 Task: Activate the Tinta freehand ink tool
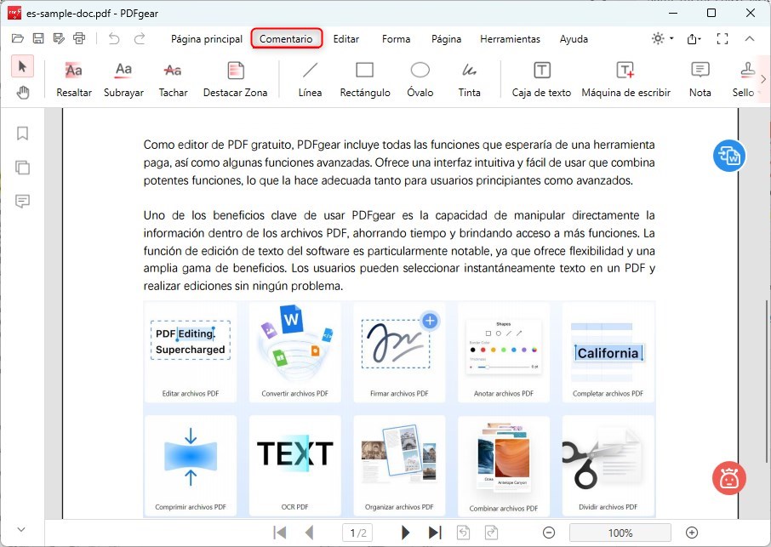click(x=469, y=77)
